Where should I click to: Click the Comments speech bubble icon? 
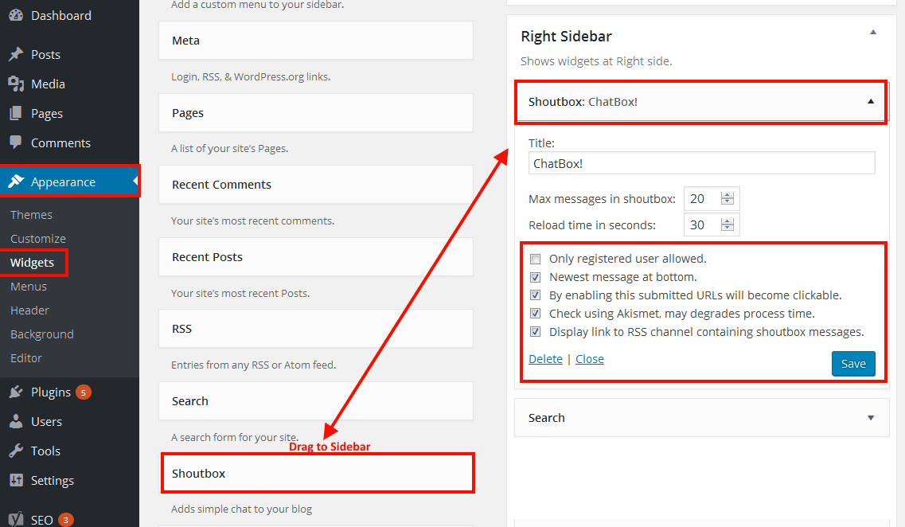(16, 142)
